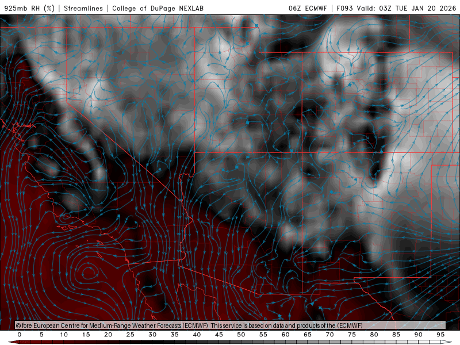
Task: Click the '35' tick on RH colorbar
Action: coord(175,335)
